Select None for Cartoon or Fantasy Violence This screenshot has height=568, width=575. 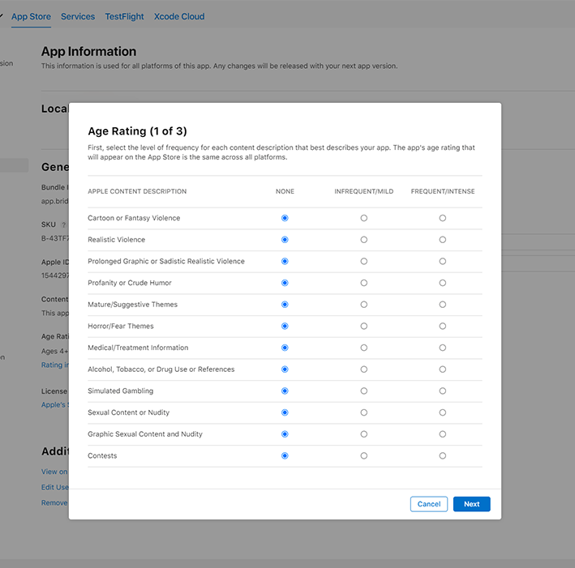(x=285, y=218)
